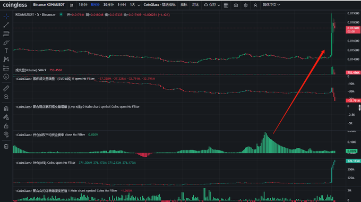Open the candlestick chart style selector
This screenshot has width=361, height=202.
(x=72, y=5)
